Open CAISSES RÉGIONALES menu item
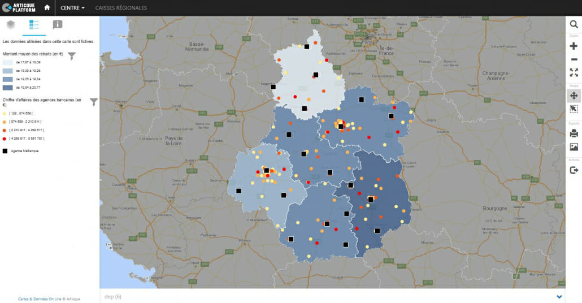 [121, 8]
